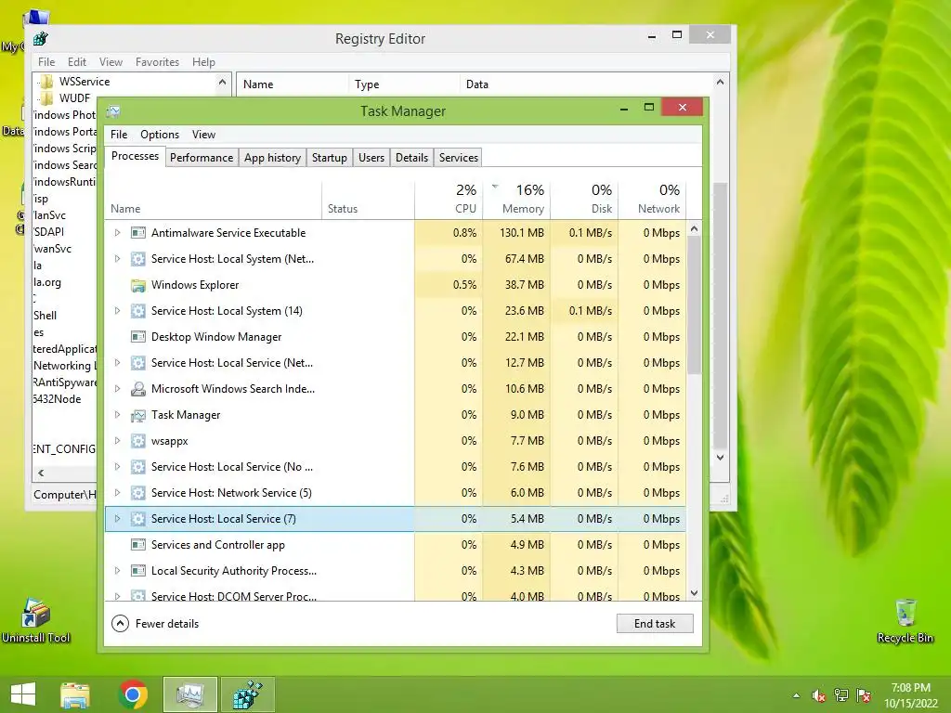The width and height of the screenshot is (951, 713).
Task: Switch to Task Manager taskbar button
Action: pos(189,694)
